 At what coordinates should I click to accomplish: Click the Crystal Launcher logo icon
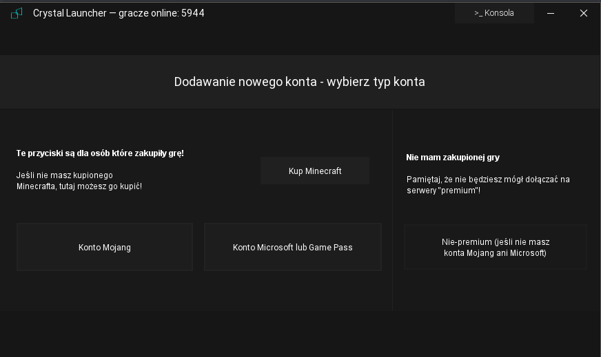pos(17,13)
